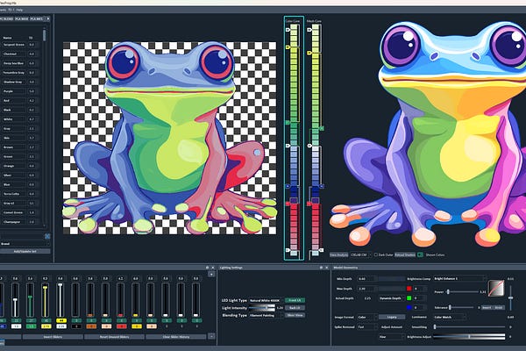Select the Terra Cotta filament row
Screen dimensions: 526x351
(x=20, y=194)
